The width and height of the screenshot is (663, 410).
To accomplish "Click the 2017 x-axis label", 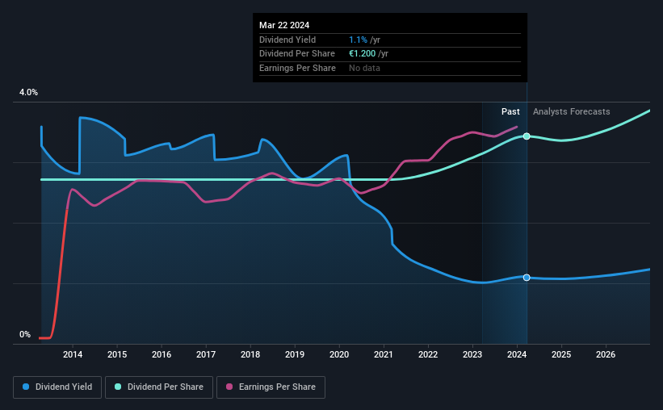I will point(206,354).
